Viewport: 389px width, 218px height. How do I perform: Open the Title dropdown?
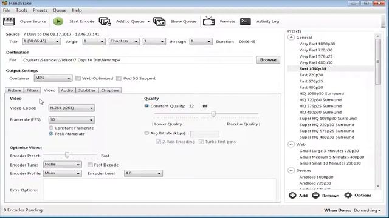pyautogui.click(x=41, y=41)
